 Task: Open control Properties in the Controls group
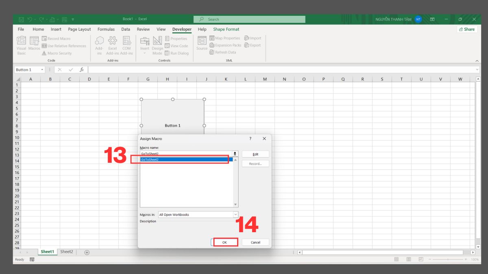click(177, 38)
